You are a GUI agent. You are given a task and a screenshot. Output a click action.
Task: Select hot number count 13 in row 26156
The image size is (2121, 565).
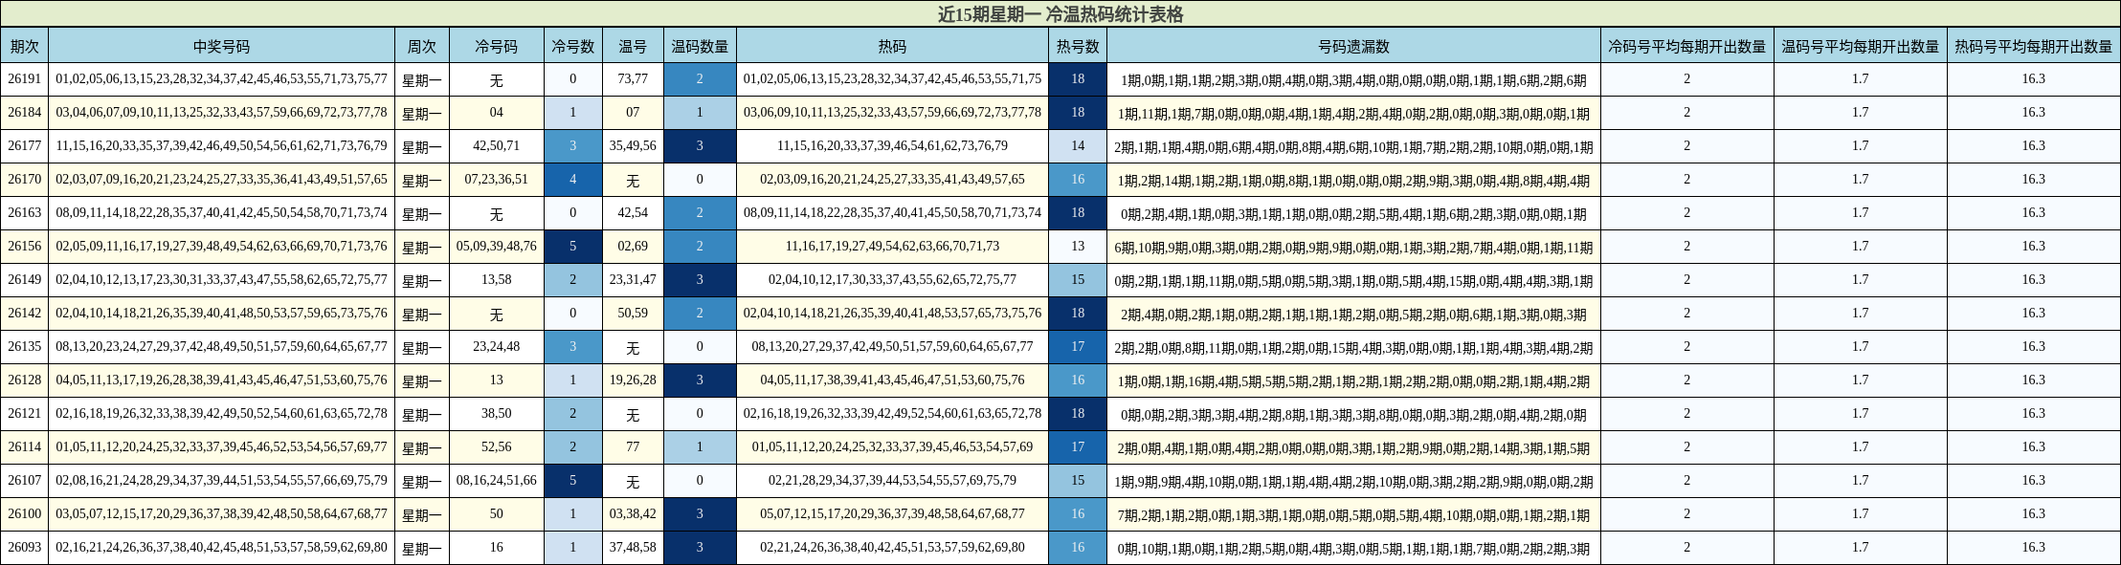click(1078, 247)
